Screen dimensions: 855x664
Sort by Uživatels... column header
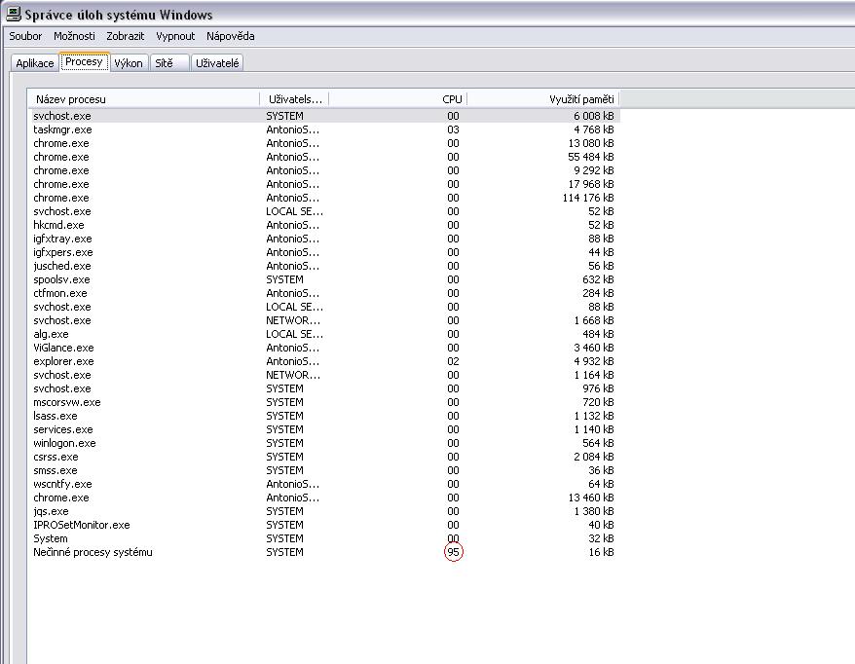[x=294, y=99]
